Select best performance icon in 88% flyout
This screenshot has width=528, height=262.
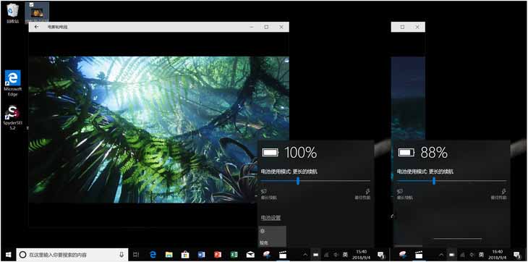click(x=503, y=191)
